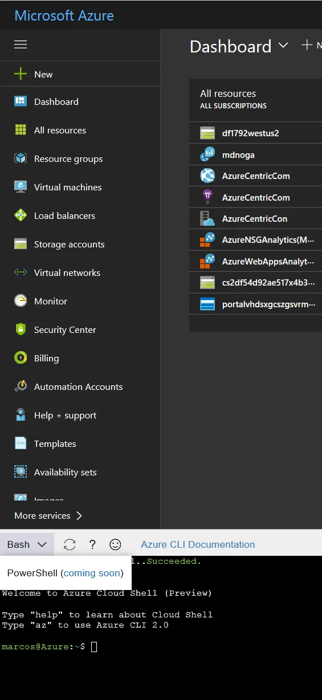
Task: Click the df1792westus2 storage icon
Action: click(x=207, y=133)
